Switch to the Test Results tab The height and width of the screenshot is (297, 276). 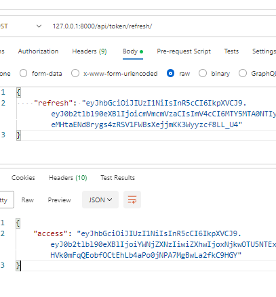pyautogui.click(x=117, y=178)
